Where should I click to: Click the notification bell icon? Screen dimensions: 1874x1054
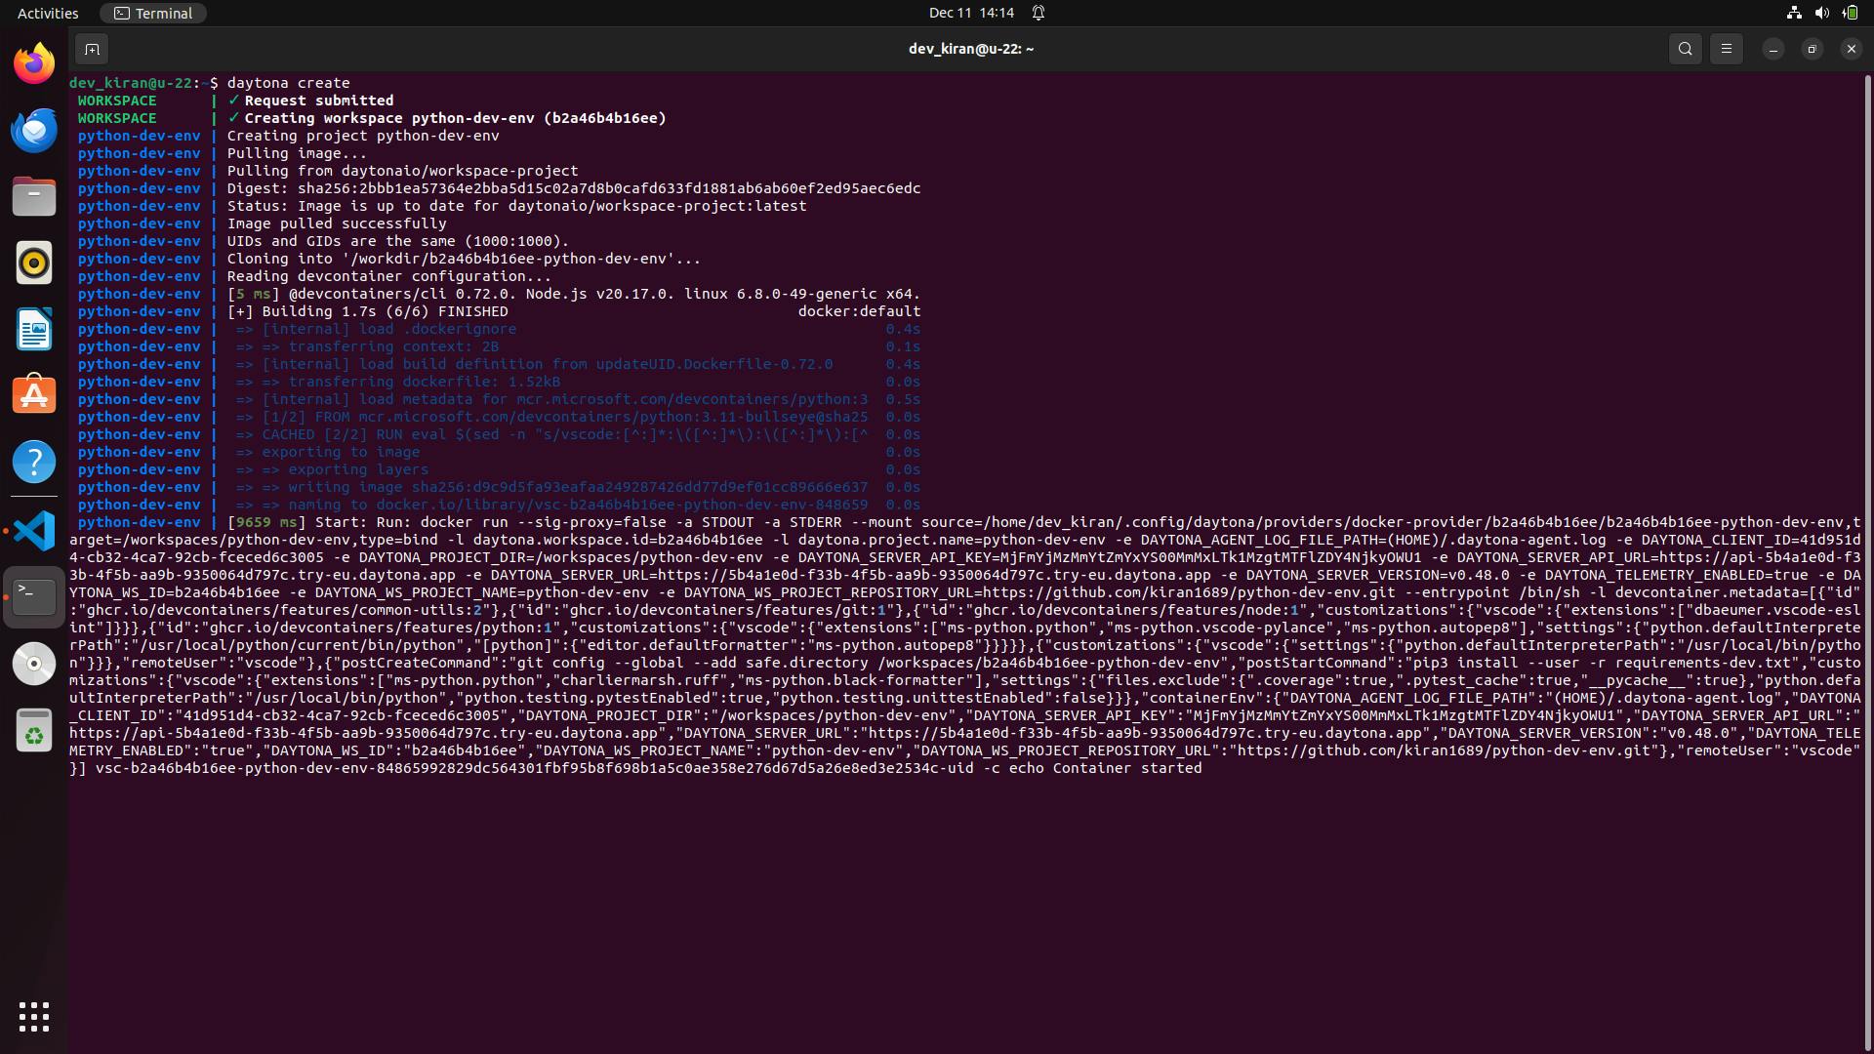(x=1039, y=13)
